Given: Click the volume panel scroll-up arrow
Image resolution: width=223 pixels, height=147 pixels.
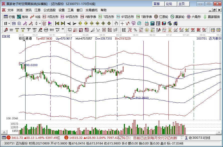Looking at the screenshot, I should click(x=4, y=132).
